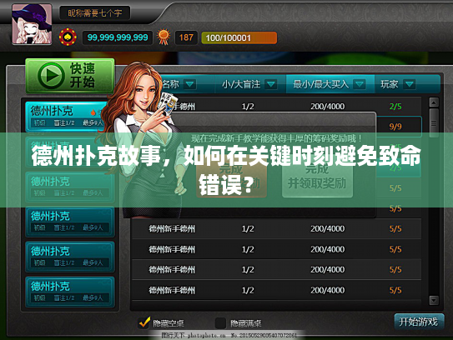Select the bottom 德州扑克 room tab
453x340 pixels.
tap(69, 292)
